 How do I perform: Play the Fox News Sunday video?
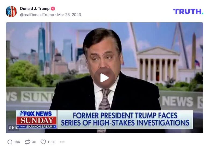point(104,78)
